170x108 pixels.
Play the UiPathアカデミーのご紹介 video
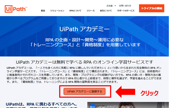(128, 105)
